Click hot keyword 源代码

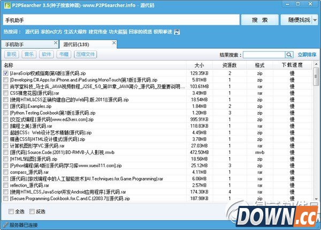click(x=32, y=32)
